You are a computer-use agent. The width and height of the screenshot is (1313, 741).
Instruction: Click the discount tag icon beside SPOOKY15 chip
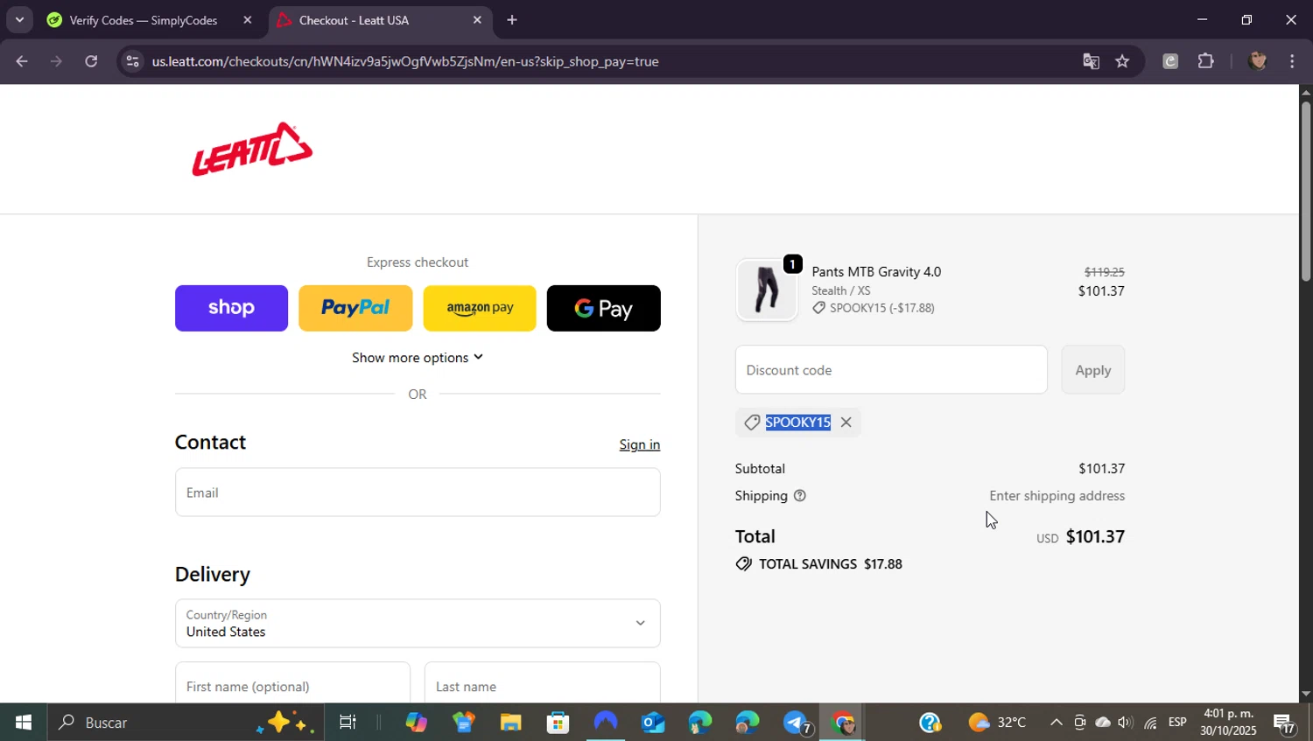click(752, 423)
